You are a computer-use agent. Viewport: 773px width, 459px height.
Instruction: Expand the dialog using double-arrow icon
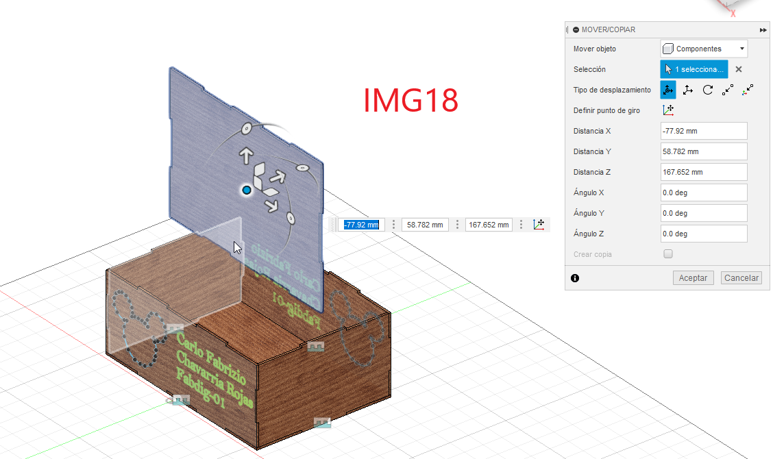point(763,30)
